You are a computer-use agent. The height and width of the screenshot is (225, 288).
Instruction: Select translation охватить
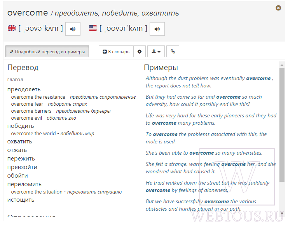20,141
